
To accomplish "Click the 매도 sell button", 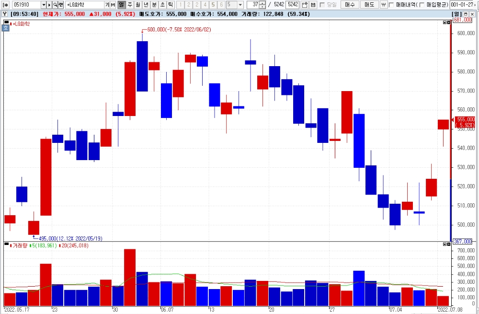I will pyautogui.click(x=369, y=5).
